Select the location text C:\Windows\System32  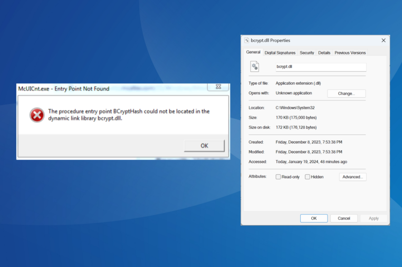tap(295, 108)
